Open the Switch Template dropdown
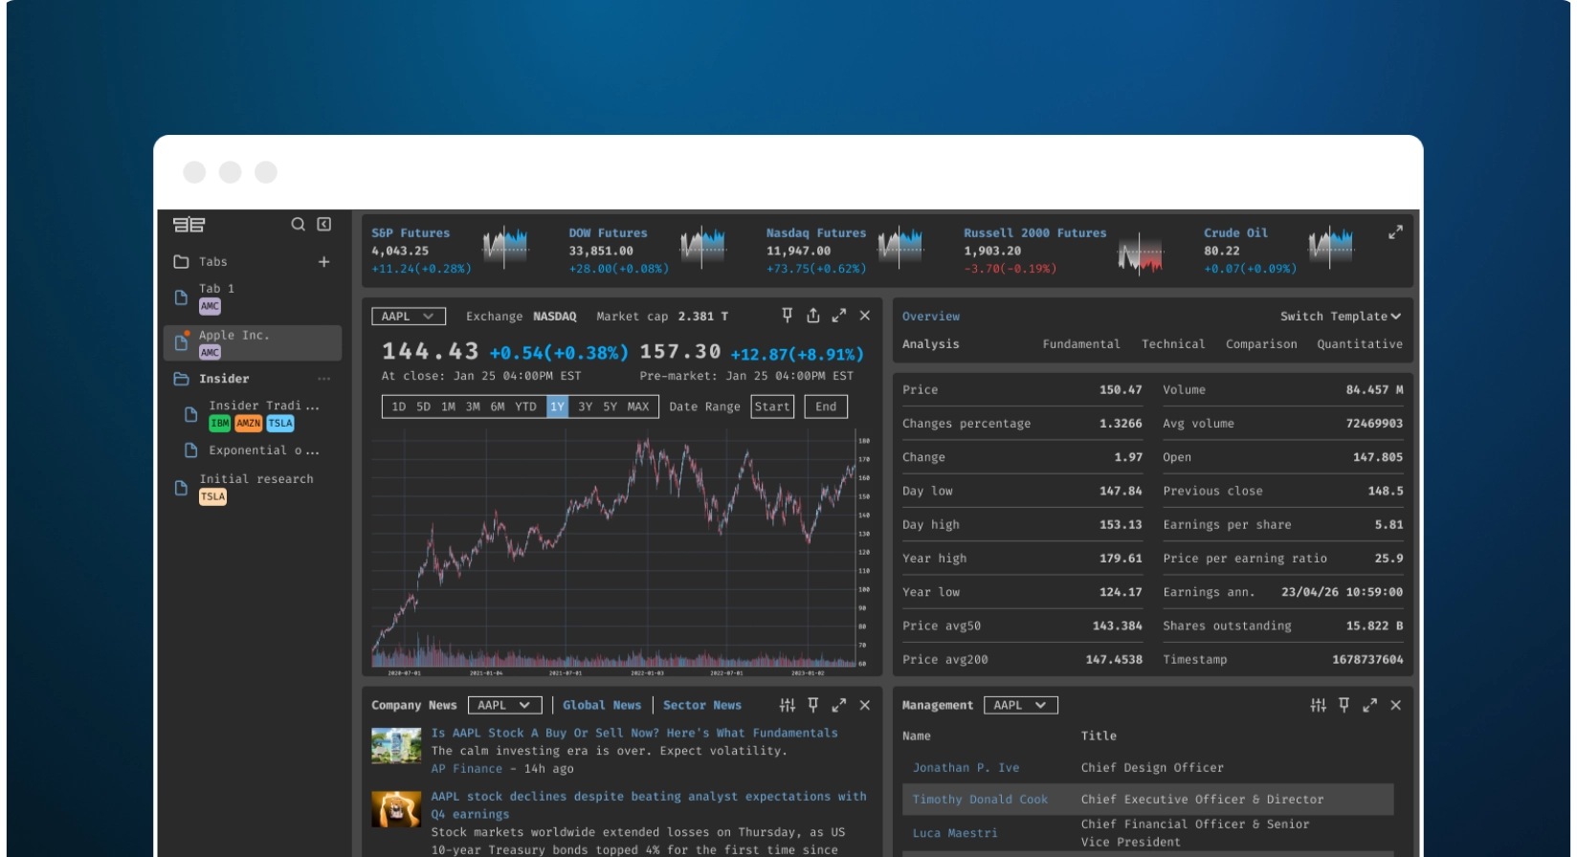The width and height of the screenshot is (1577, 857). [1341, 317]
